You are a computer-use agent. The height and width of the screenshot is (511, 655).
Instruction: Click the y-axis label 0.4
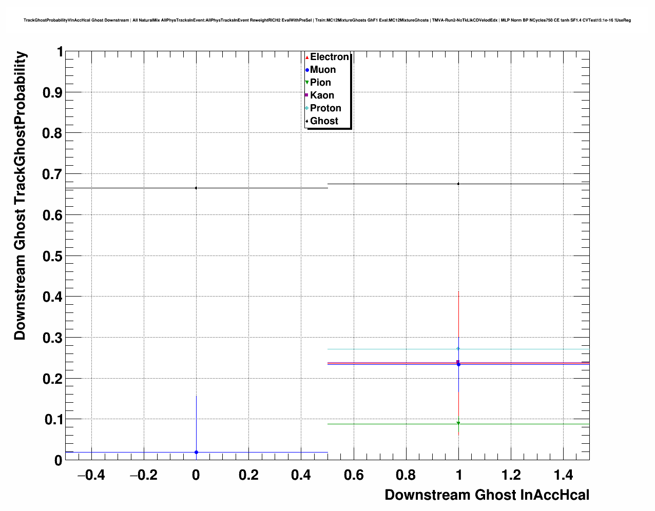click(x=52, y=297)
